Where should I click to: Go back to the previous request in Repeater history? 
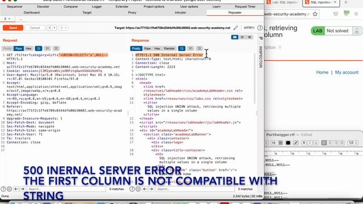(49, 28)
